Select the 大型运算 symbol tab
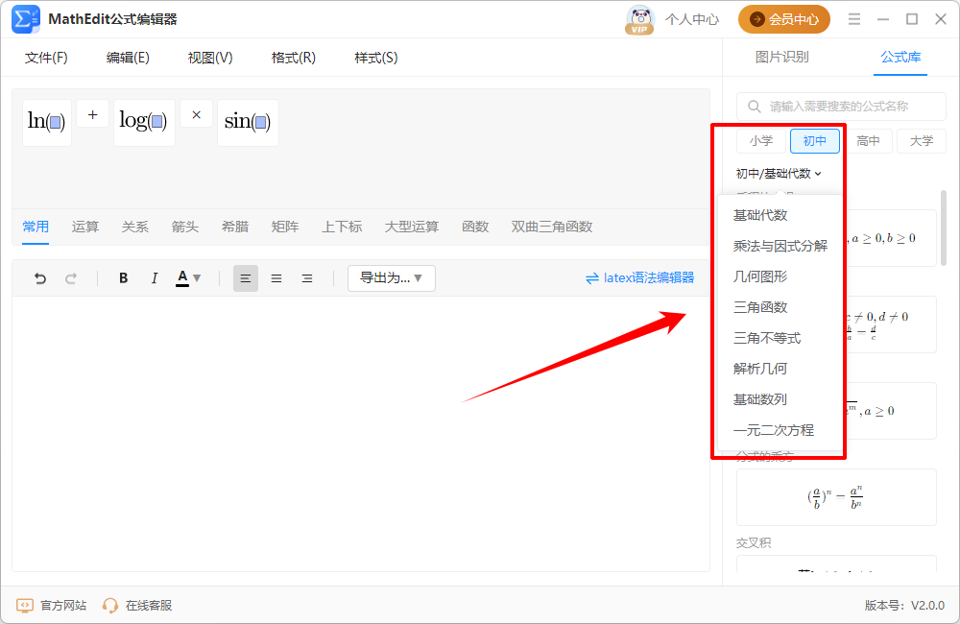 tap(412, 227)
